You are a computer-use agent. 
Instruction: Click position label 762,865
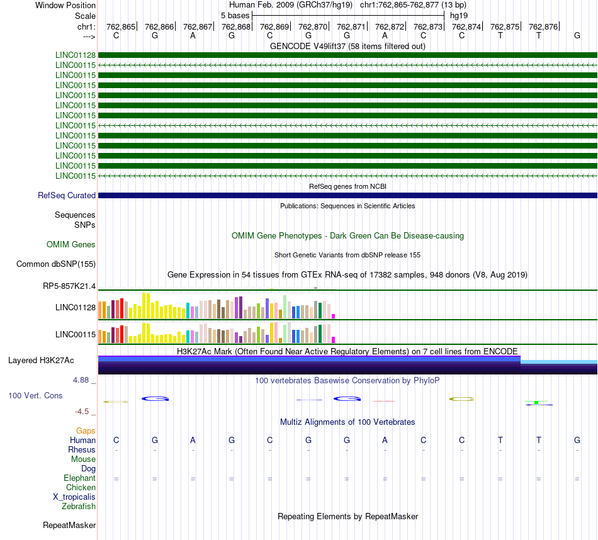[x=121, y=26]
